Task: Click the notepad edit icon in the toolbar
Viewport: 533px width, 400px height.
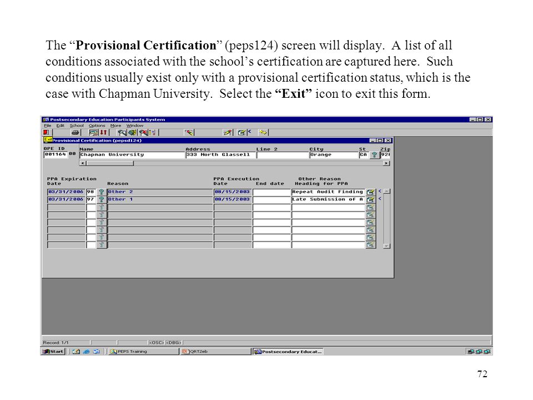Action: click(242, 132)
